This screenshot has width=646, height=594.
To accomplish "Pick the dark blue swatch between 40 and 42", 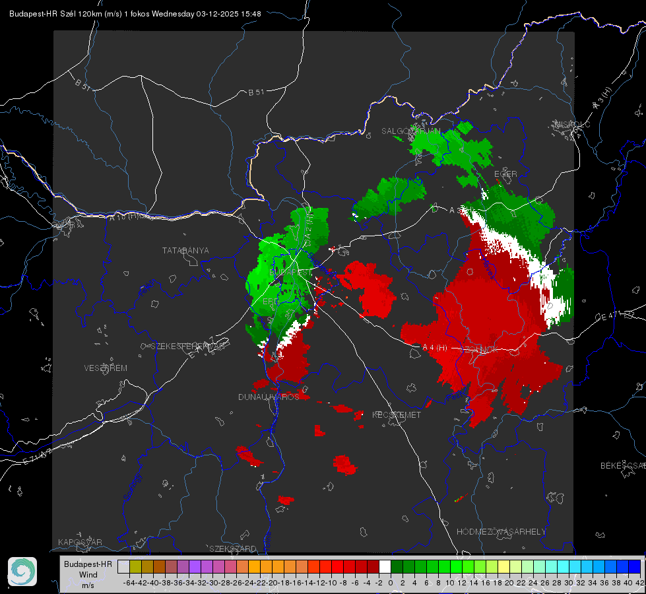I will point(634,566).
